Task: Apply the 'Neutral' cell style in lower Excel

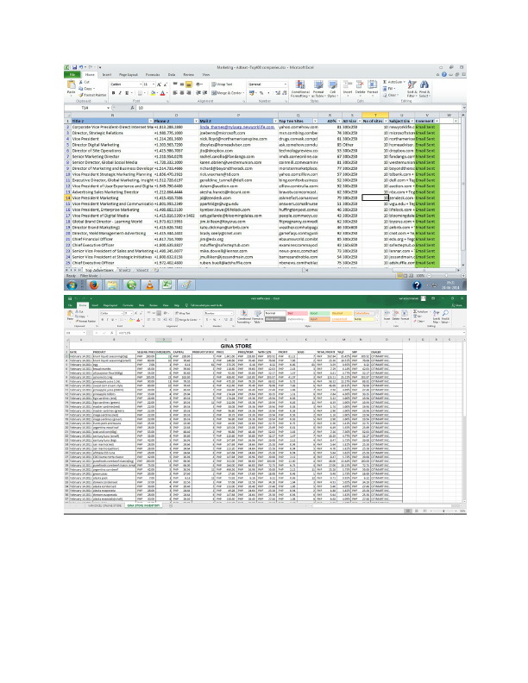Action: coord(342,313)
